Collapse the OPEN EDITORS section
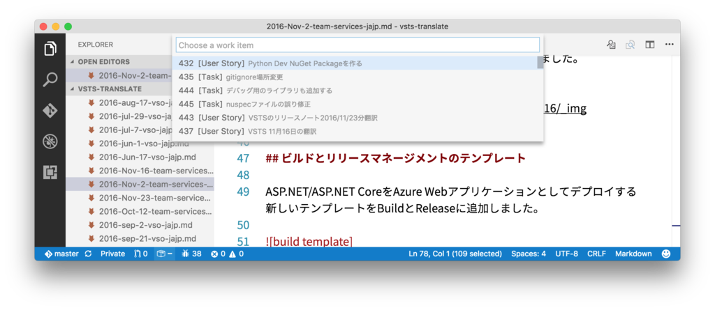 (x=103, y=62)
